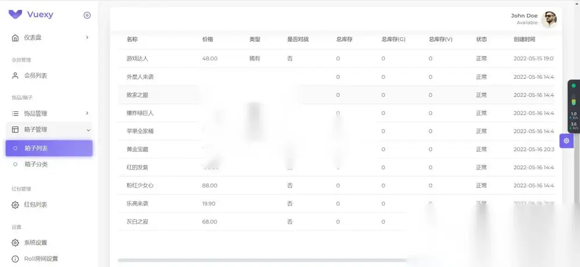Screen dimensions: 580x267
Task: Click the circle icon beside 箱子列表
Action: [x=15, y=148]
